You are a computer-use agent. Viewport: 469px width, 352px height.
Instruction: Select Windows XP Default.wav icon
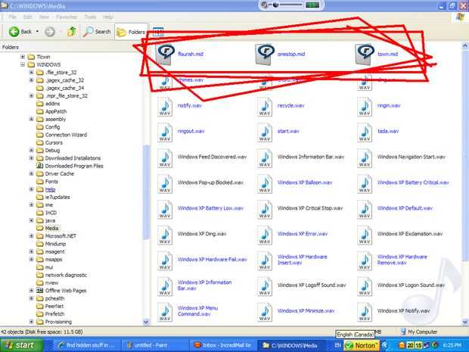tap(365, 210)
